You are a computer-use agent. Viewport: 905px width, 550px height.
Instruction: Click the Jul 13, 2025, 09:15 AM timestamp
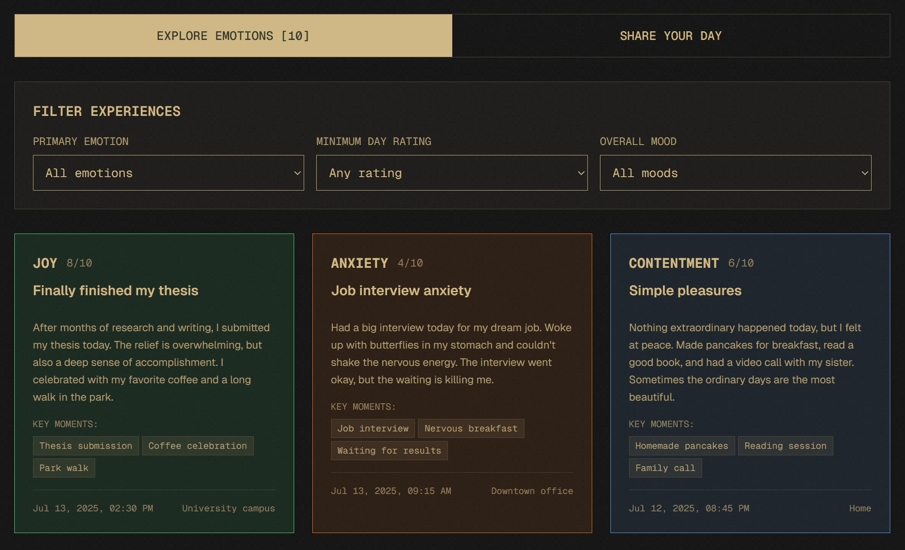pyautogui.click(x=391, y=491)
